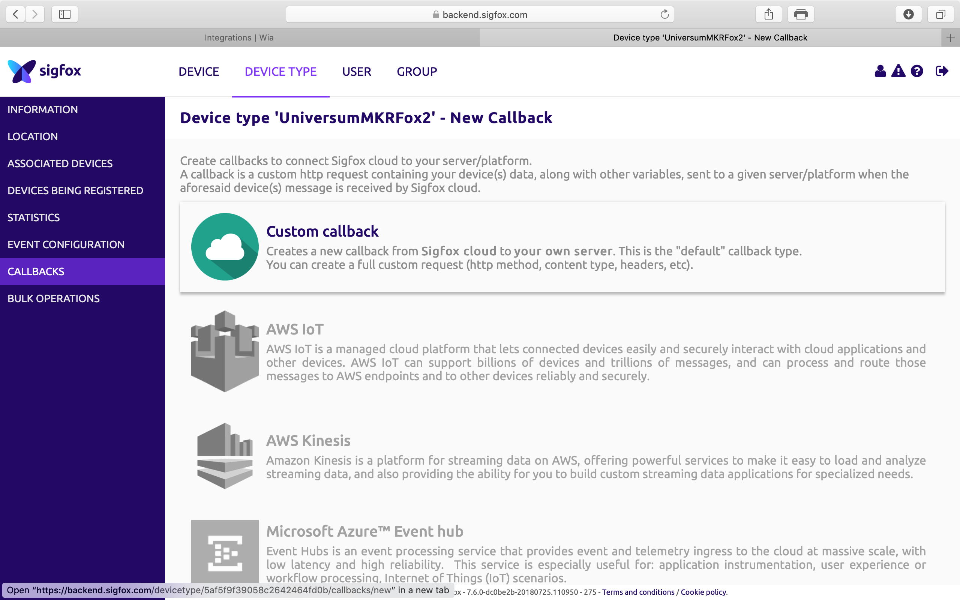Reload the page with the refresh icon
960x600 pixels.
(664, 15)
